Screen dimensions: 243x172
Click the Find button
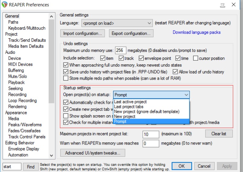pos(31,167)
